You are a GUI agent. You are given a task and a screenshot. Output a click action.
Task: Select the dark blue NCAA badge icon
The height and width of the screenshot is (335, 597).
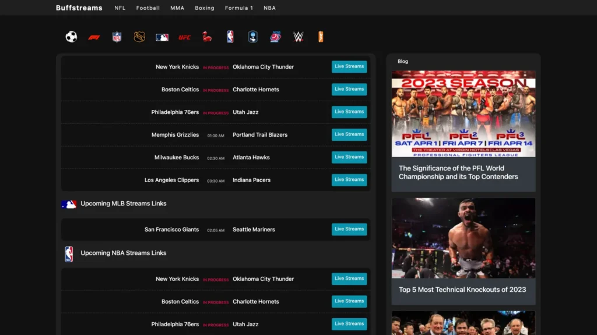(253, 37)
